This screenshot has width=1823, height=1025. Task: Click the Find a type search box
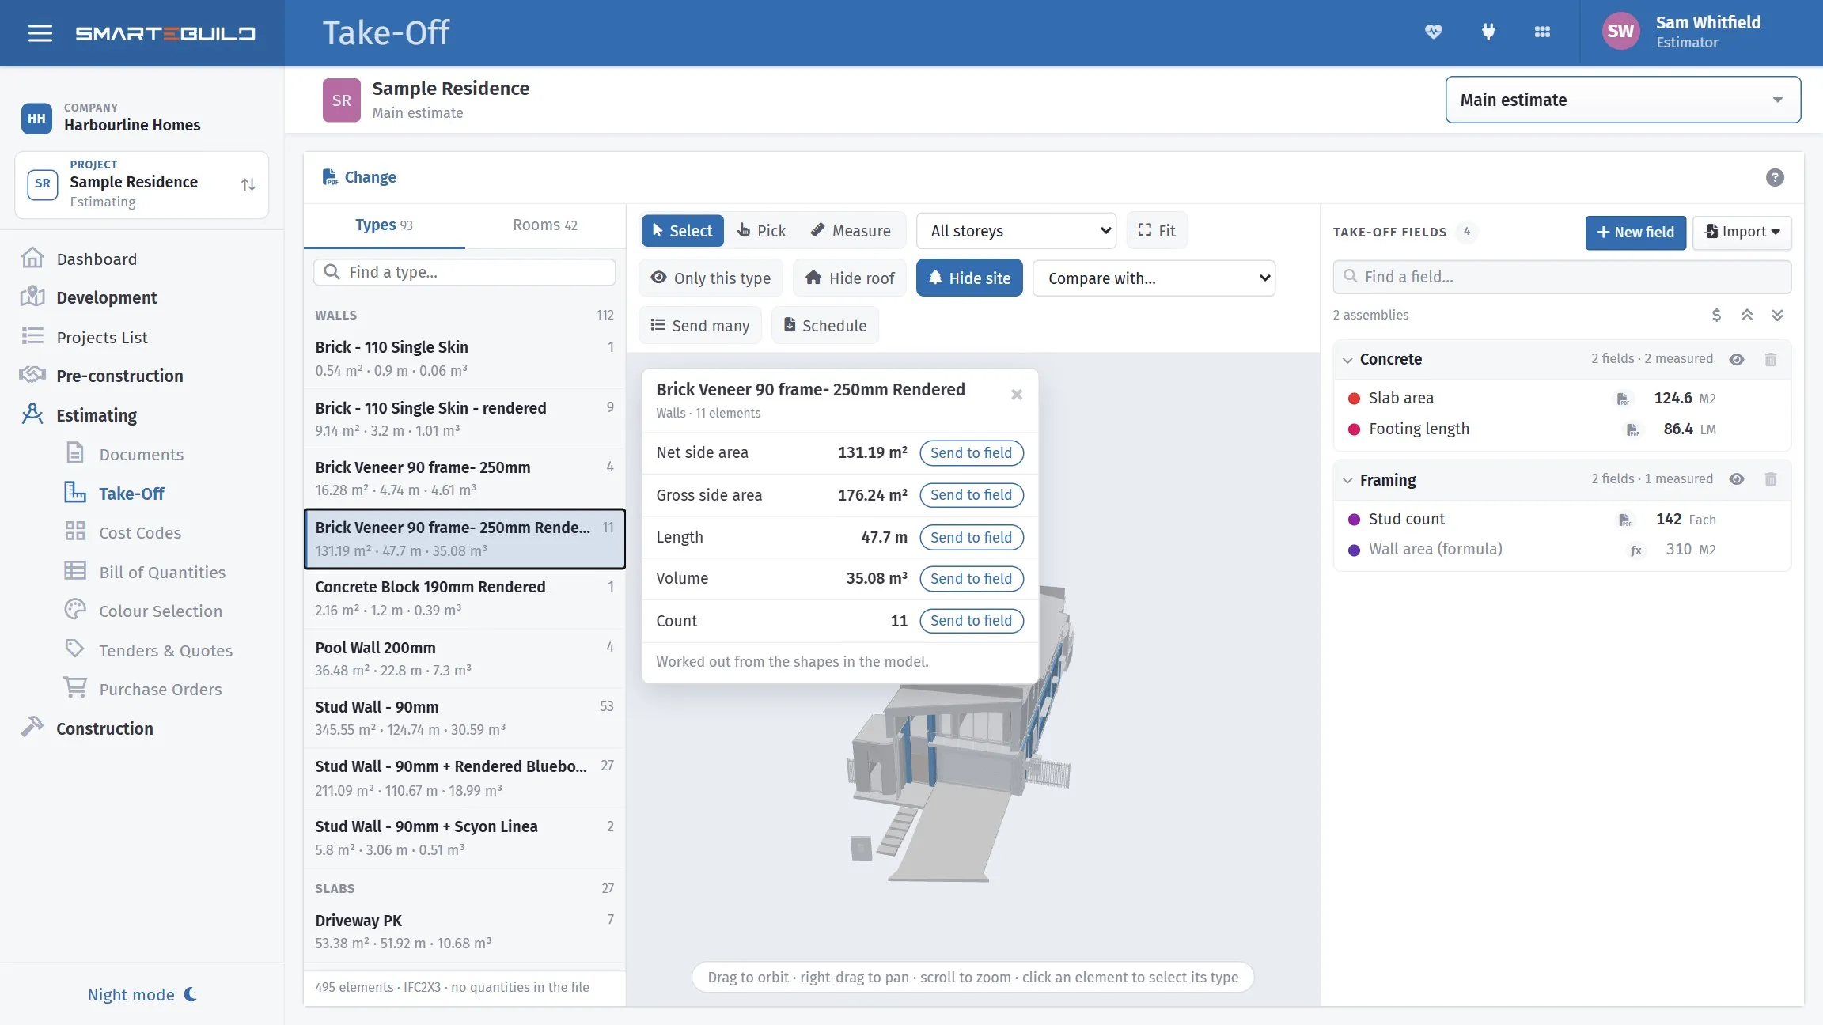tap(464, 272)
